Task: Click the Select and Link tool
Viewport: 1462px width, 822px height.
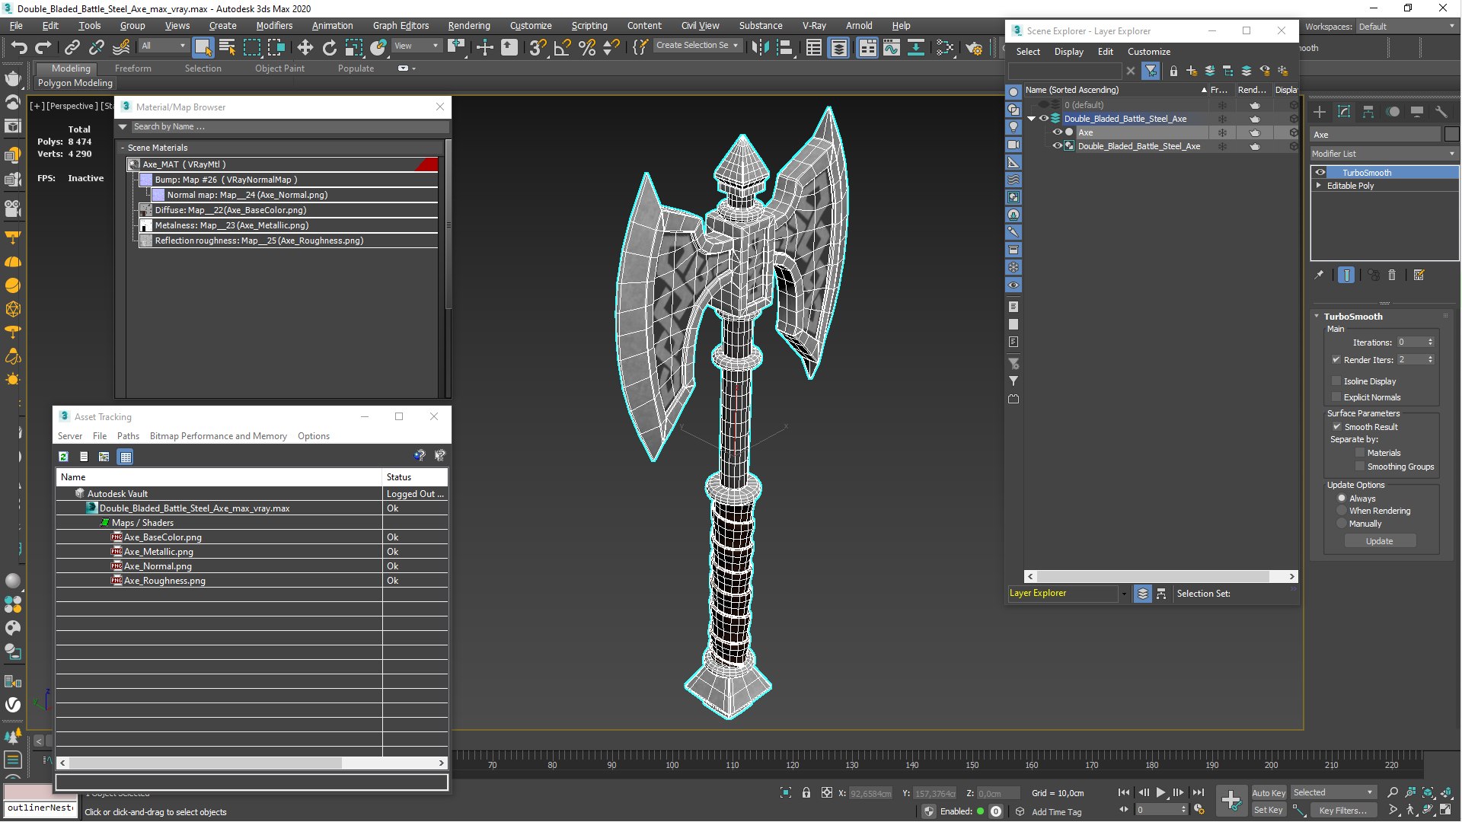Action: pyautogui.click(x=72, y=47)
